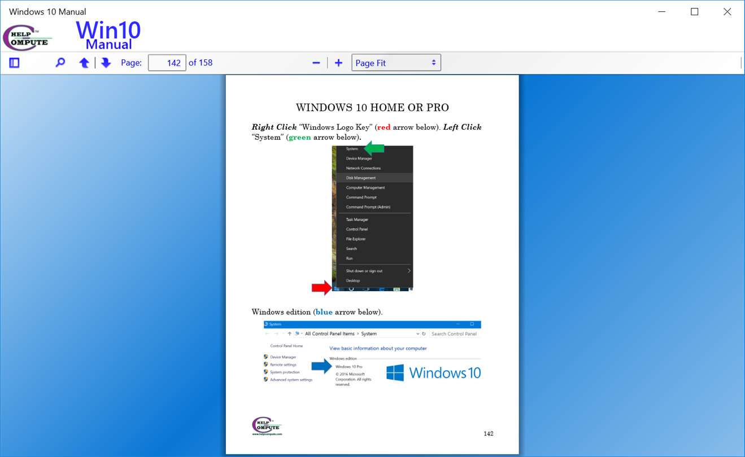745x457 pixels.
Task: Click 'Run' in the pictured menu
Action: [349, 258]
